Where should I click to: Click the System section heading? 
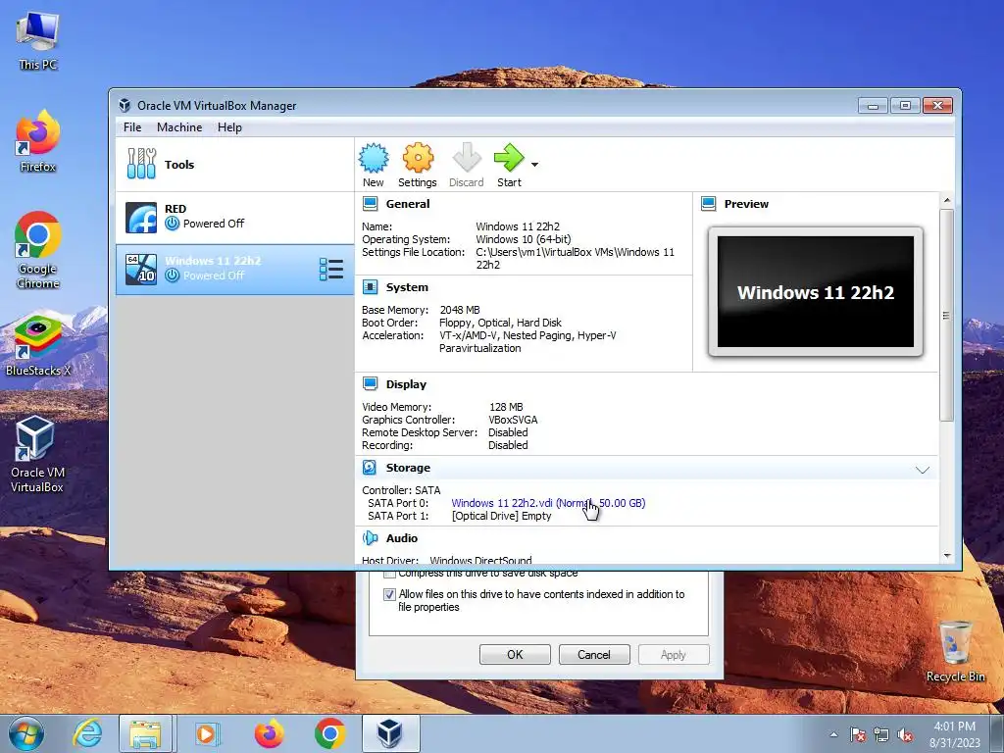(407, 287)
